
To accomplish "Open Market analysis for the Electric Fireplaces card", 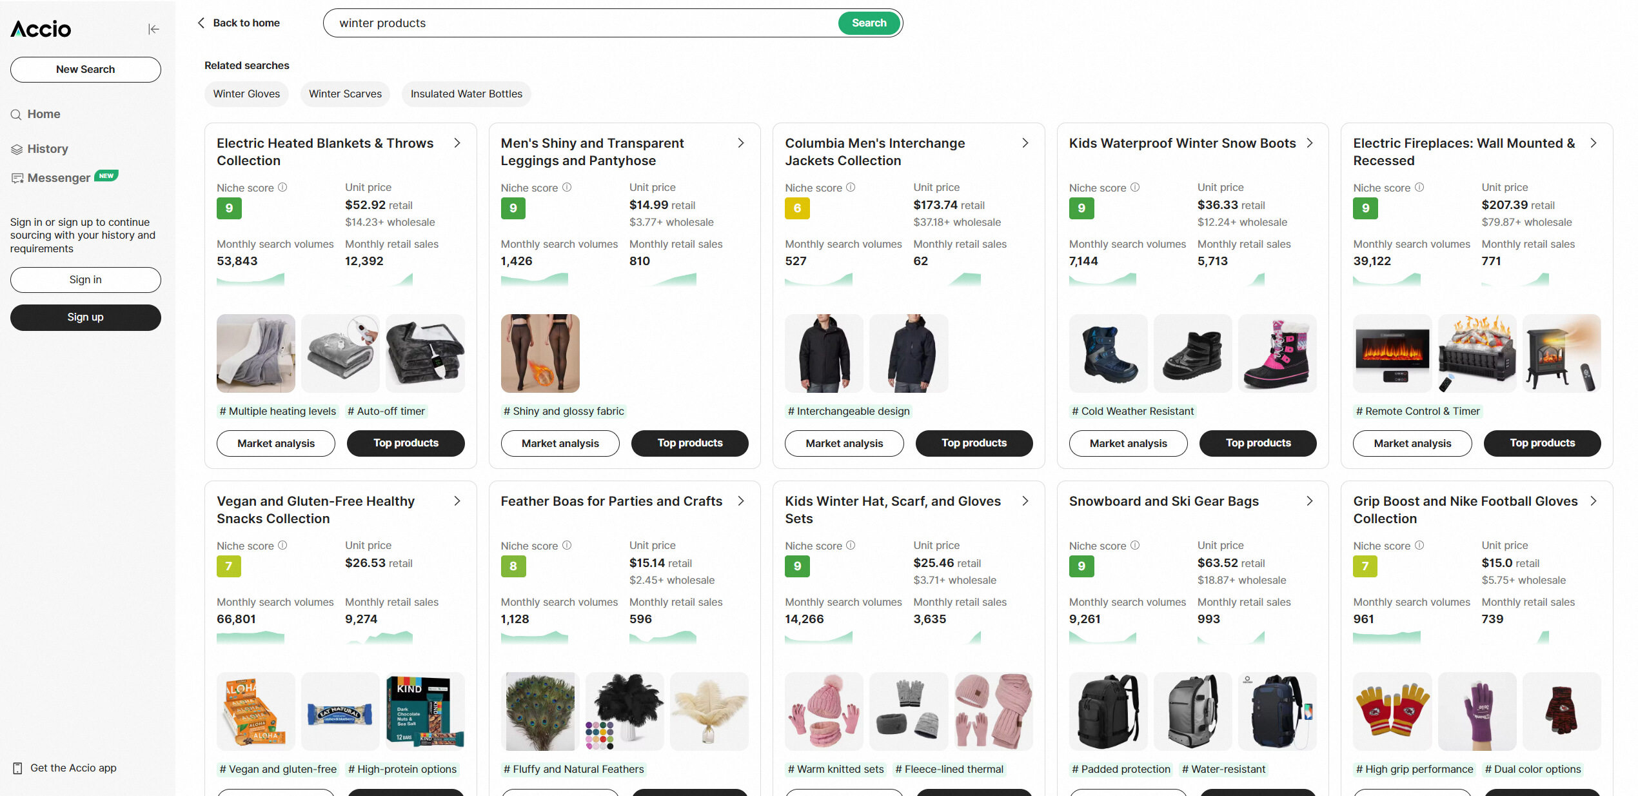I will (x=1412, y=444).
